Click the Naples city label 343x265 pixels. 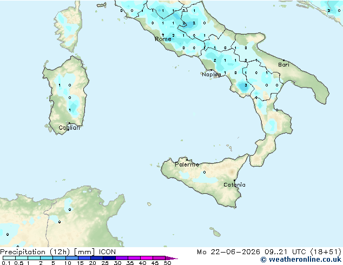[212, 75]
